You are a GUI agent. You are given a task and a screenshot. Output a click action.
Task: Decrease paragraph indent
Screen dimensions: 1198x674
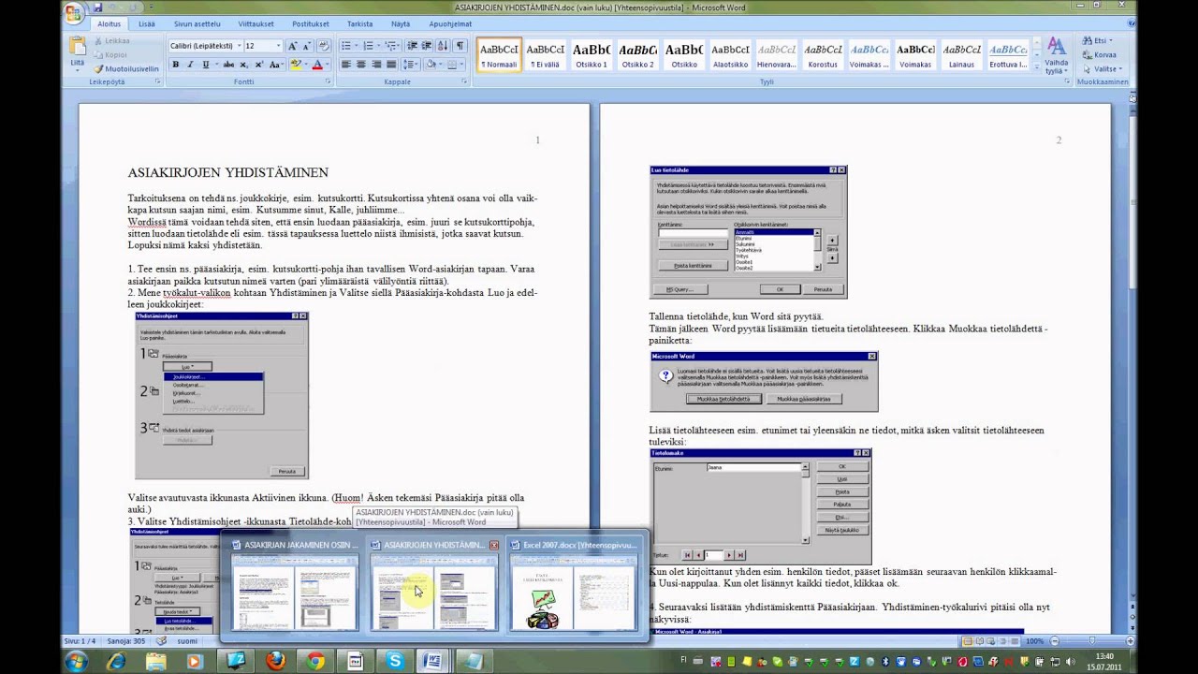pyautogui.click(x=413, y=46)
